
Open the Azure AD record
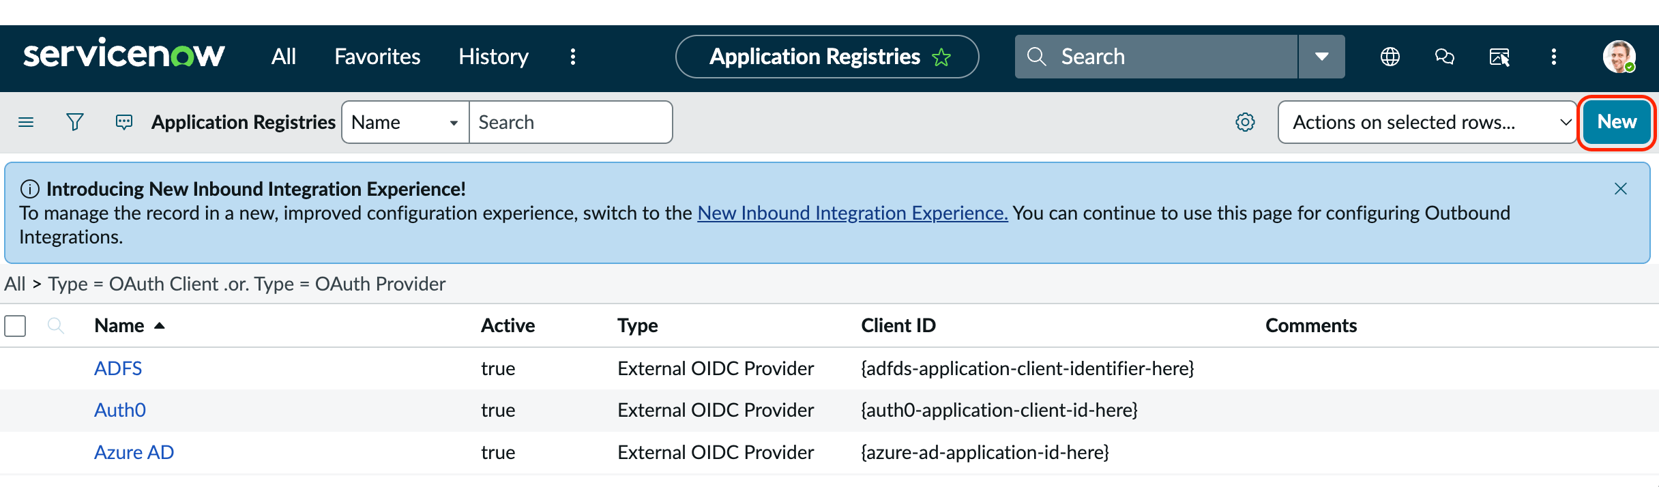point(134,452)
